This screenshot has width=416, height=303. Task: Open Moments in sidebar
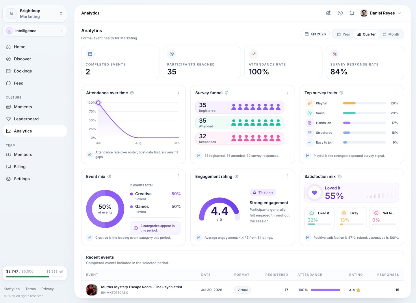click(35, 107)
